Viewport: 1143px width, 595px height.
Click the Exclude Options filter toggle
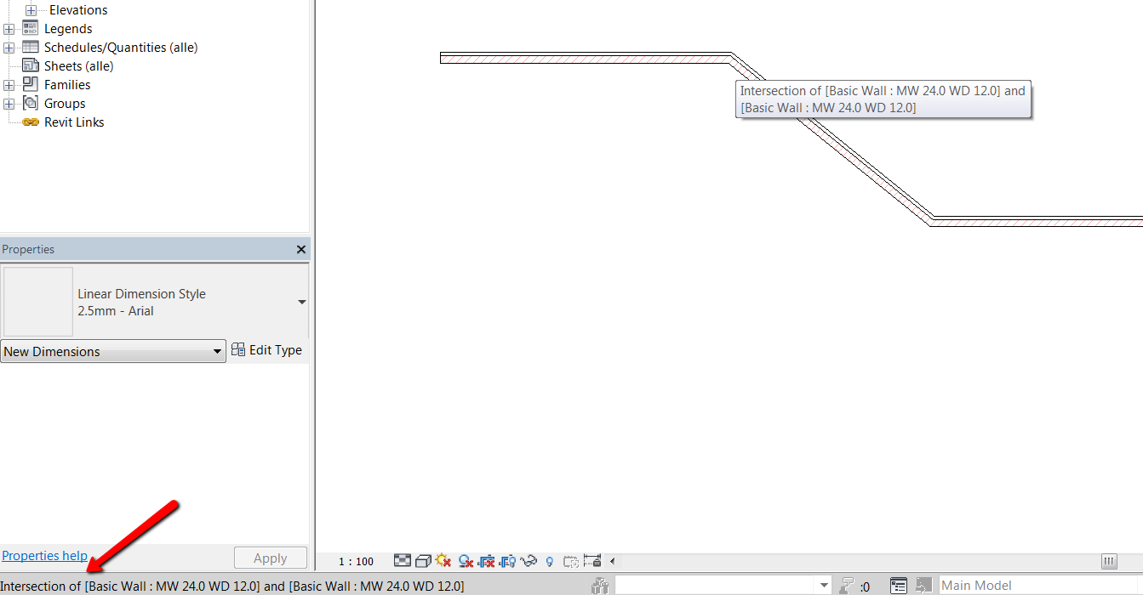pos(923,585)
